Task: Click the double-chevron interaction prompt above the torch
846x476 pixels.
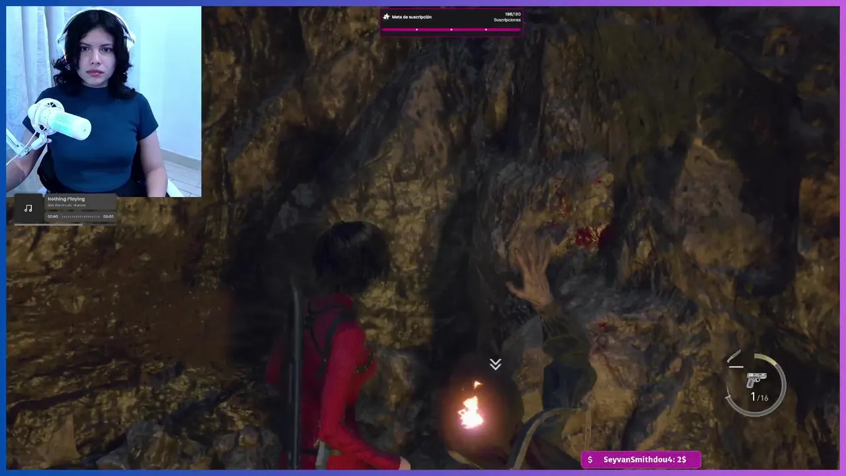Action: [x=495, y=364]
